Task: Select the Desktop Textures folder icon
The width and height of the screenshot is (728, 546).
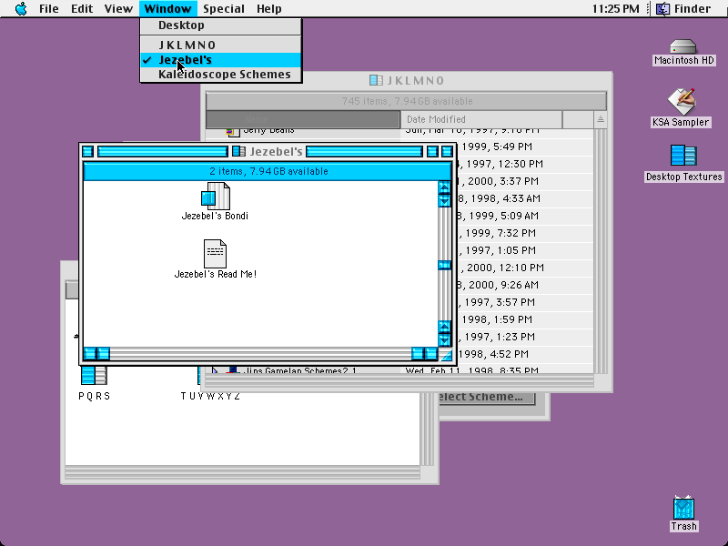Action: tap(683, 156)
